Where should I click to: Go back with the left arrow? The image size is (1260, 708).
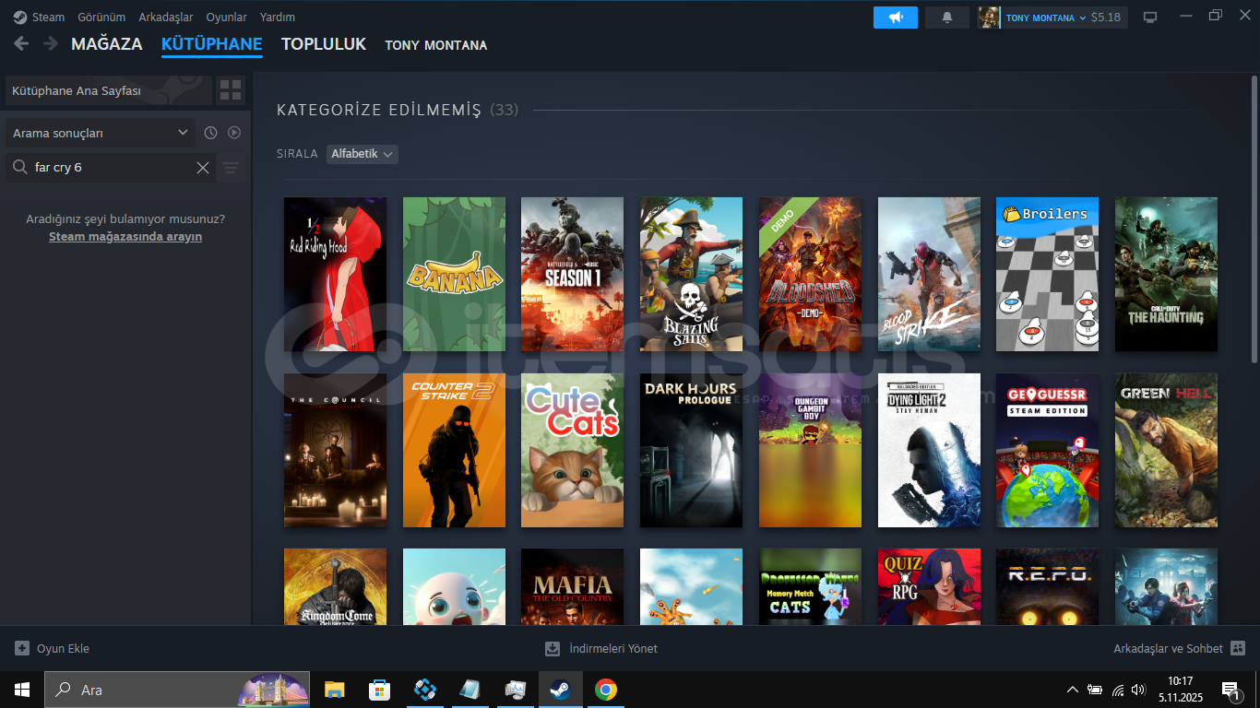[21, 43]
